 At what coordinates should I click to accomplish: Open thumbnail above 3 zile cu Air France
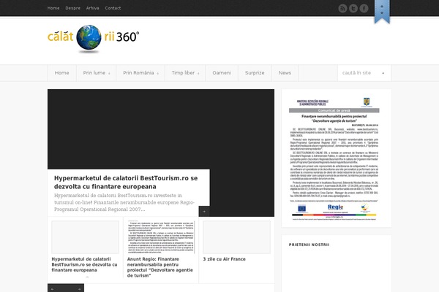tap(236, 237)
